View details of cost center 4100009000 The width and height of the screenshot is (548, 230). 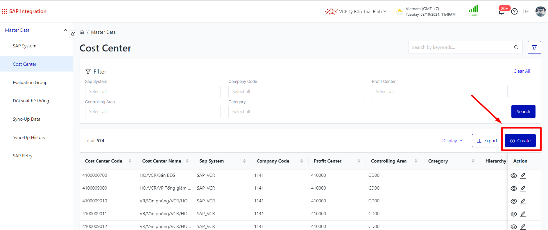(x=514, y=188)
